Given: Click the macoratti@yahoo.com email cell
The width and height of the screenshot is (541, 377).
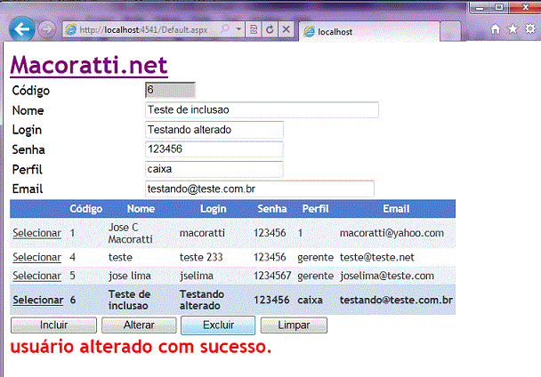Looking at the screenshot, I should [392, 233].
